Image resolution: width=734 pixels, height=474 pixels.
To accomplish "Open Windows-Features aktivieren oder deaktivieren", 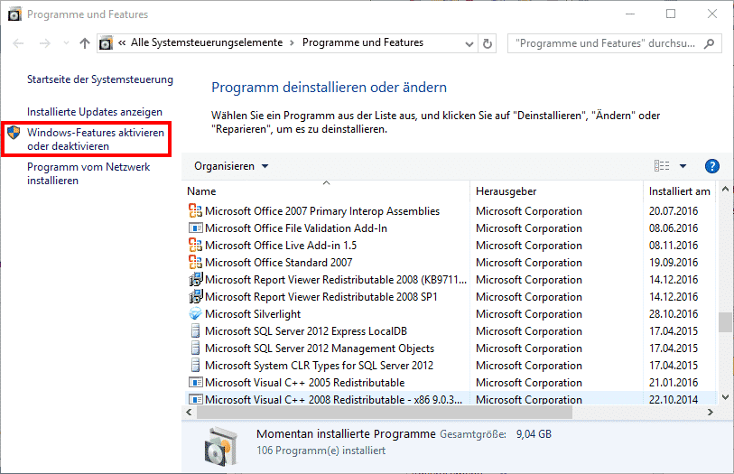I will point(96,139).
